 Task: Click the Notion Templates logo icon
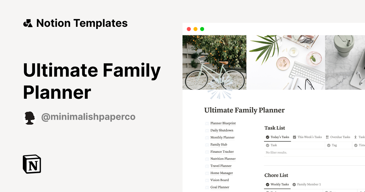[x=28, y=23]
